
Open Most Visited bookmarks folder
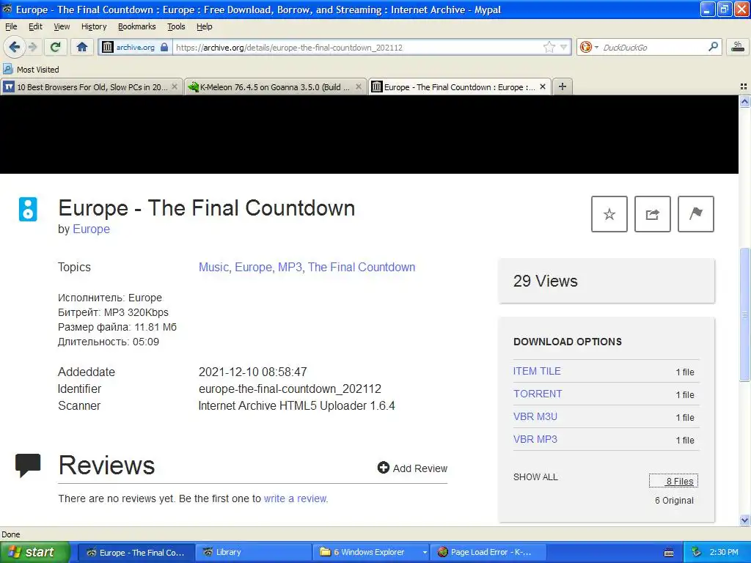pos(32,70)
